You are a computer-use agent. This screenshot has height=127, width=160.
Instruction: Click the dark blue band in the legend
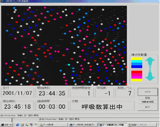[x=137, y=67]
